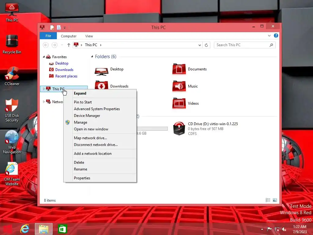This screenshot has height=235, width=313.
Task: Click chevron after This PC in address bar
Action: click(x=101, y=45)
